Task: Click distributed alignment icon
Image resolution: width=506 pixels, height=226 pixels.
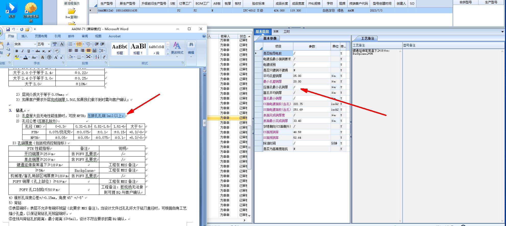Action: point(94,51)
